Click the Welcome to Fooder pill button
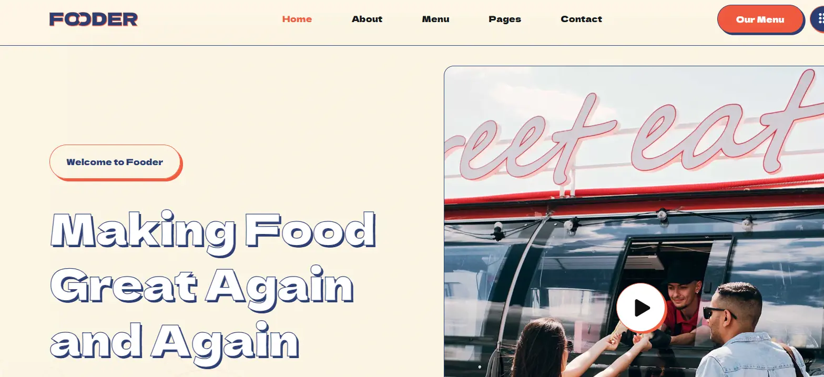Image resolution: width=824 pixels, height=377 pixels. tap(115, 162)
